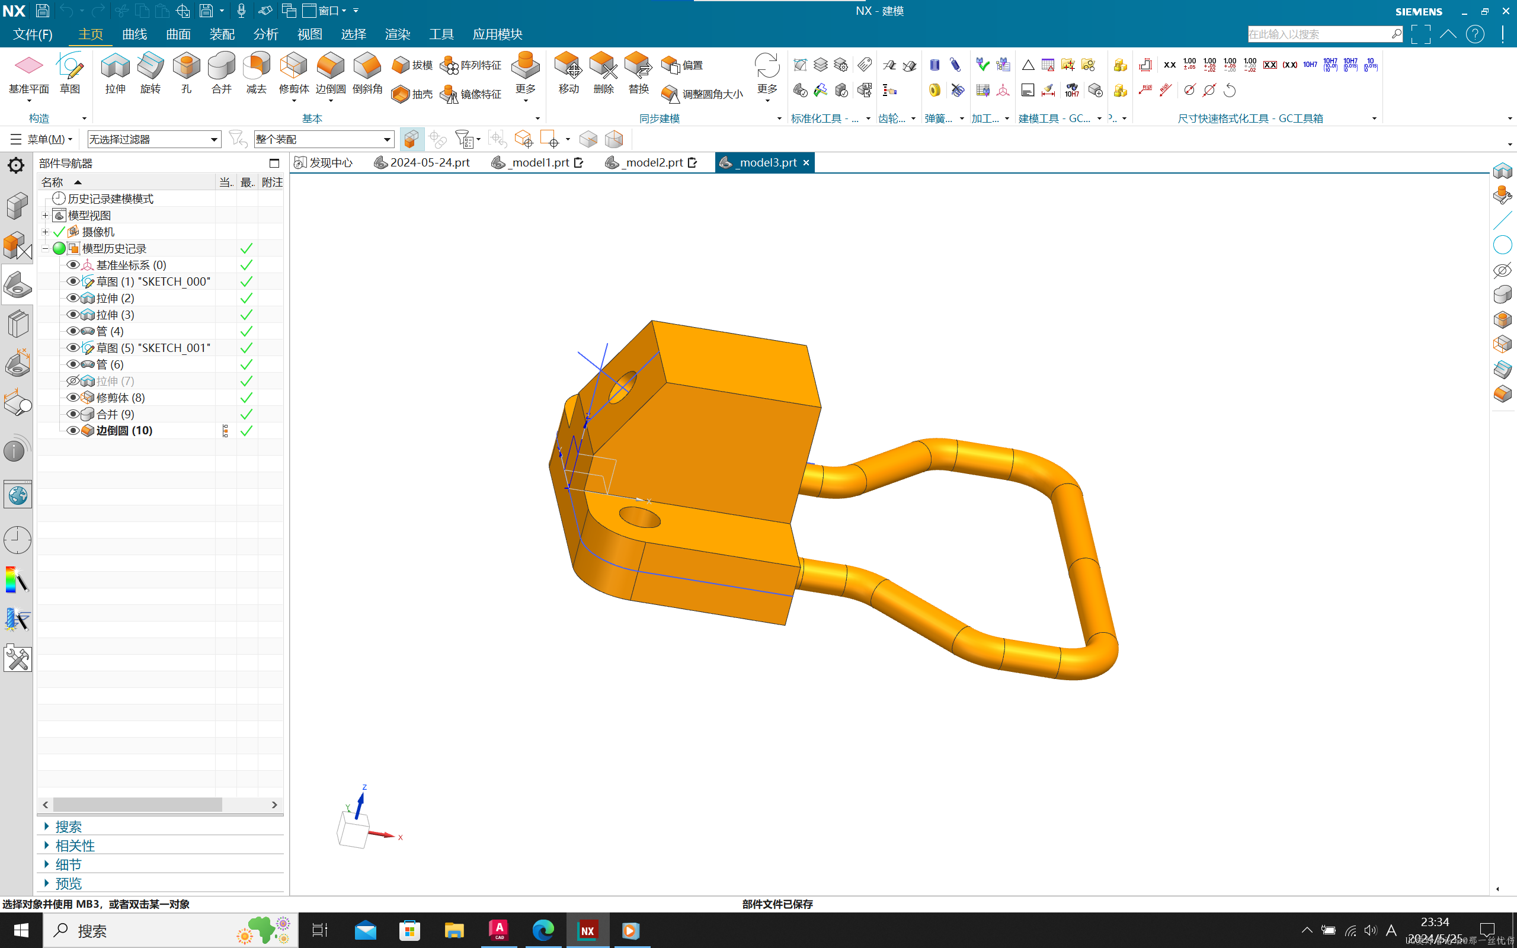1517x948 pixels.
Task: Open the 发现中心 tab
Action: point(324,163)
